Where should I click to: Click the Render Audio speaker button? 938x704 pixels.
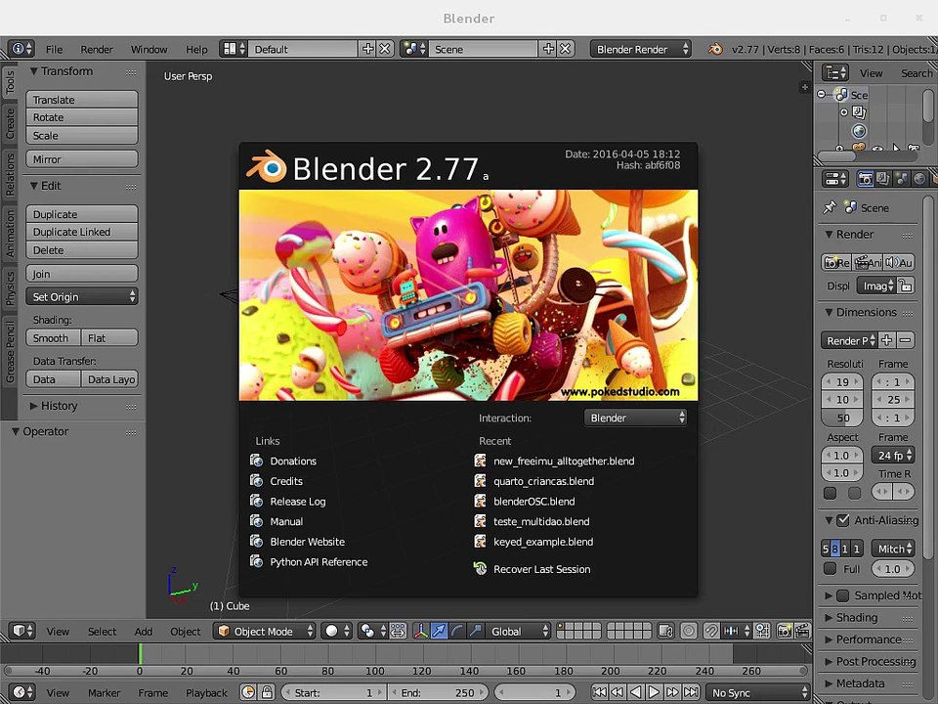coord(899,262)
